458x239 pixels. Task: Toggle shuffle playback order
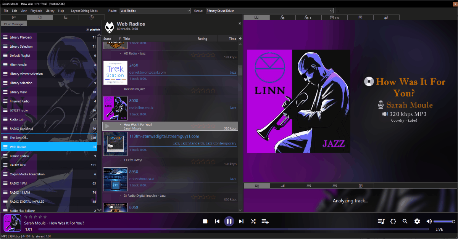point(253,221)
